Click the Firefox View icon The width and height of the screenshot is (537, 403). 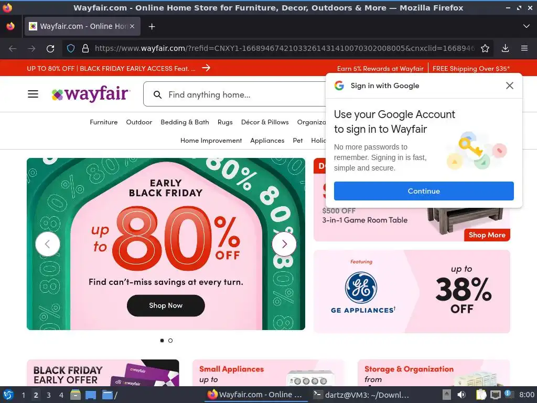pos(10,26)
